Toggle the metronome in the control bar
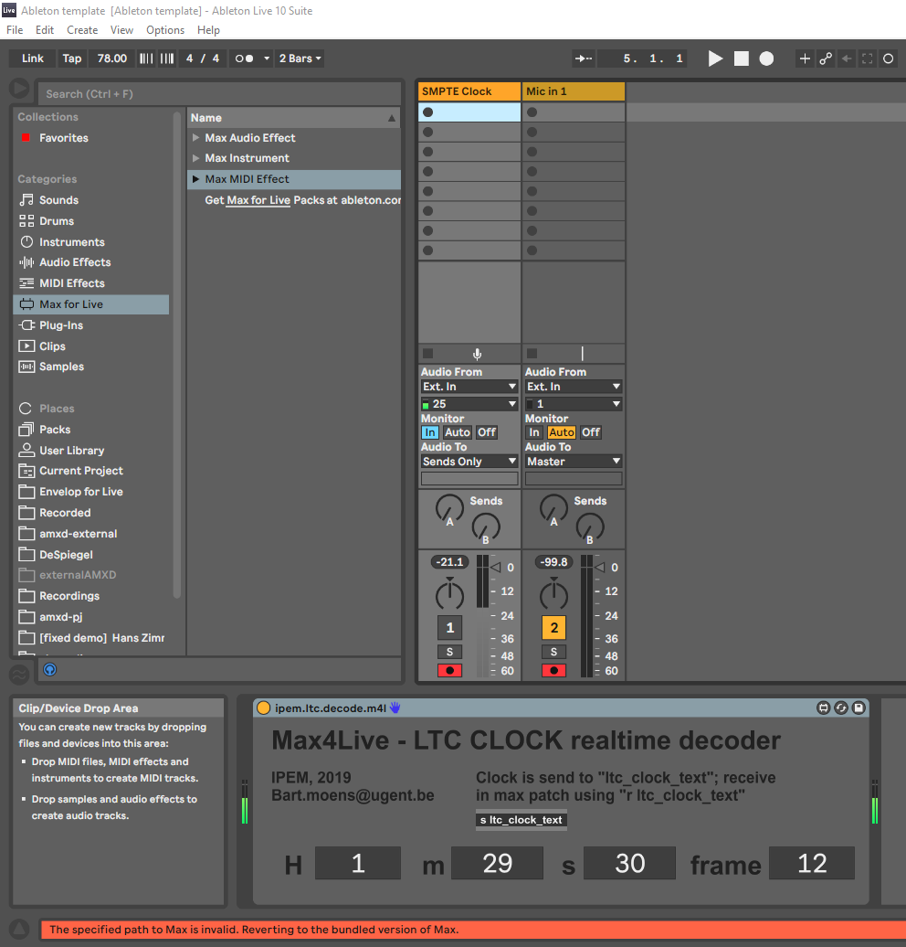This screenshot has width=906, height=947. [x=245, y=59]
